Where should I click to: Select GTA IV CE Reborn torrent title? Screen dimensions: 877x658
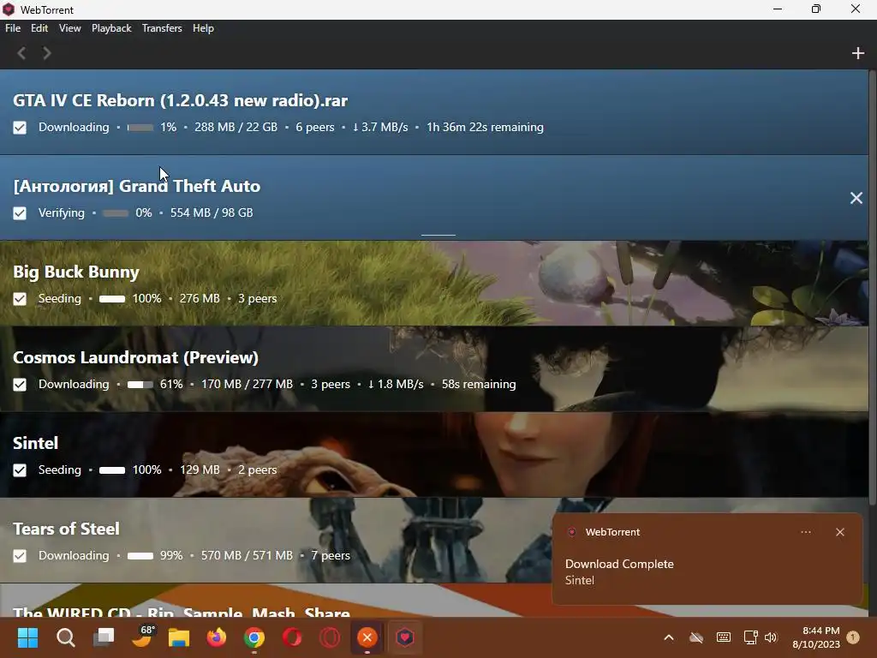tap(180, 100)
